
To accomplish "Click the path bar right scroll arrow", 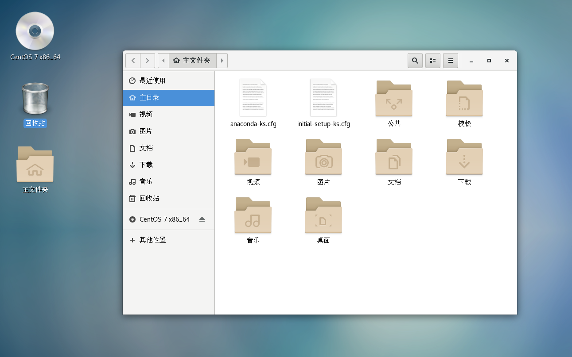I will click(x=222, y=61).
